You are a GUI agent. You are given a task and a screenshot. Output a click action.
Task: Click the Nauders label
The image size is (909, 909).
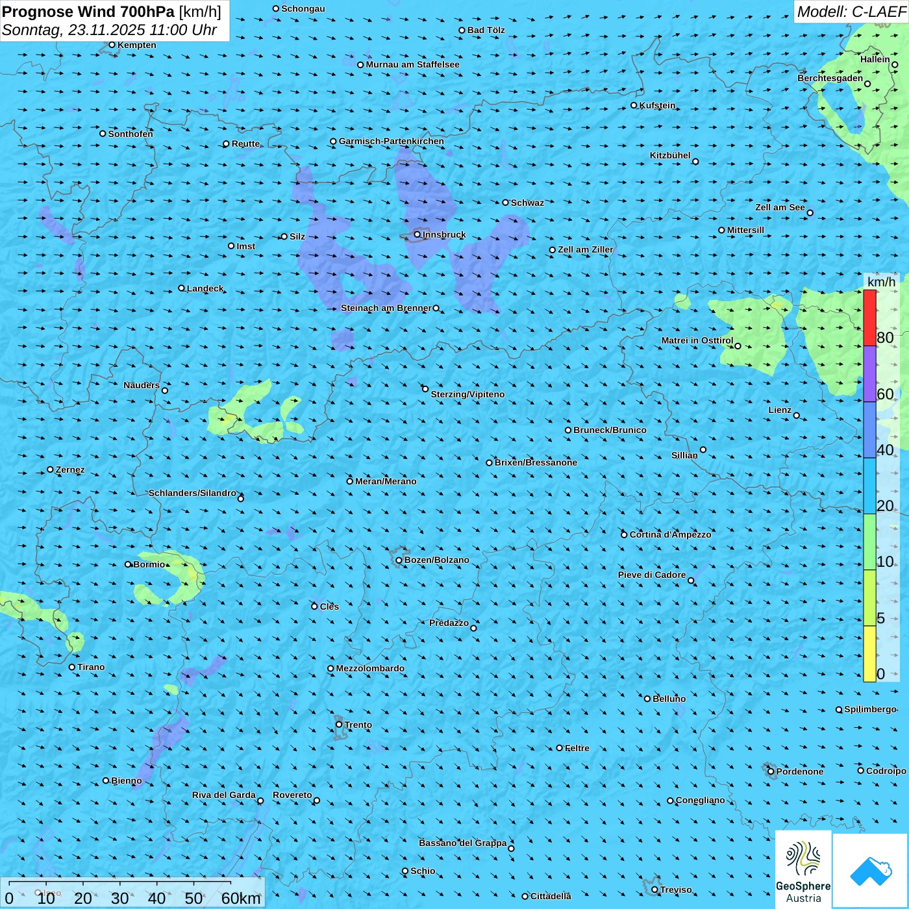142,385
